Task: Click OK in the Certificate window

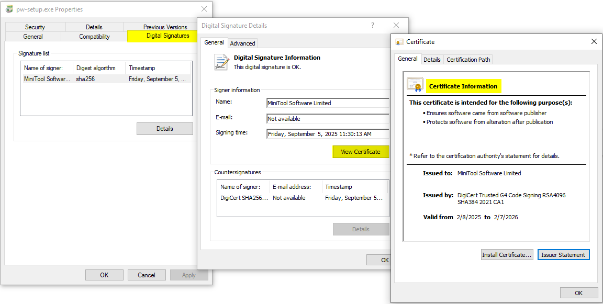Action: click(x=579, y=292)
